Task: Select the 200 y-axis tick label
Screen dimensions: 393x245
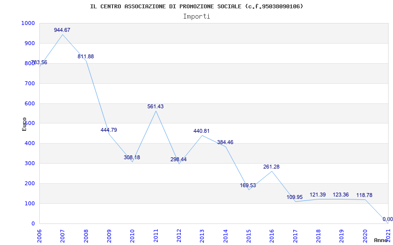Action: (29, 183)
